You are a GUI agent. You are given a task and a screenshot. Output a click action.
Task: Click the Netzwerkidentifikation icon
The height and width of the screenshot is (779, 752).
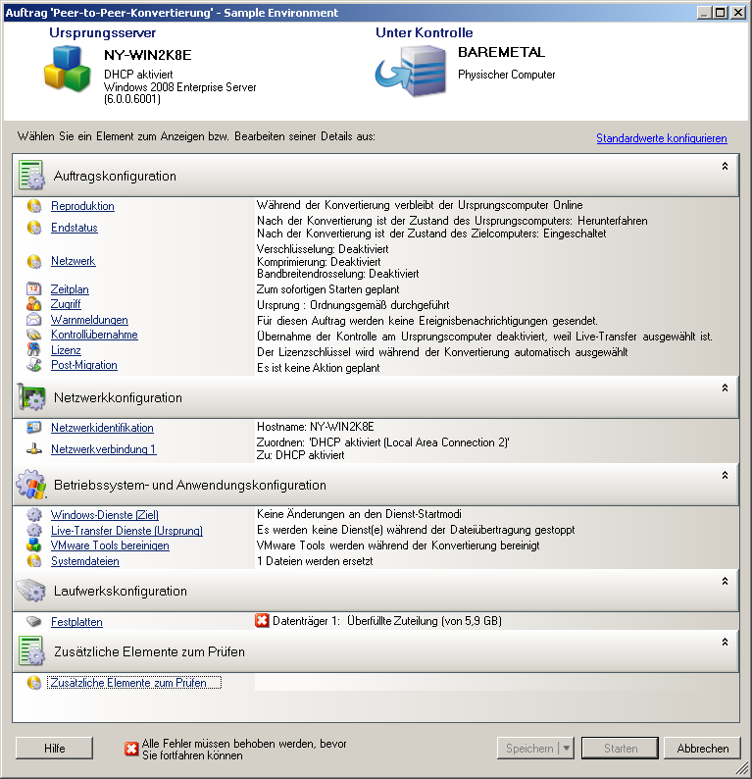point(34,428)
